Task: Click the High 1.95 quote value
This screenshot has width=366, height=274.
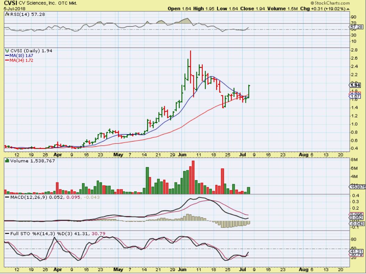Action: (203, 9)
